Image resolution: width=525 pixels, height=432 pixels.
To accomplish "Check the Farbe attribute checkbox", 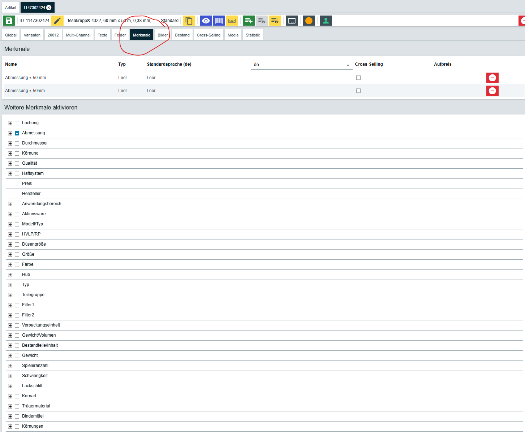I will (x=17, y=265).
